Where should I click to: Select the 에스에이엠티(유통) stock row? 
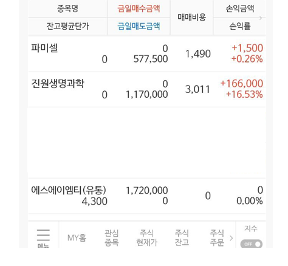point(147,196)
